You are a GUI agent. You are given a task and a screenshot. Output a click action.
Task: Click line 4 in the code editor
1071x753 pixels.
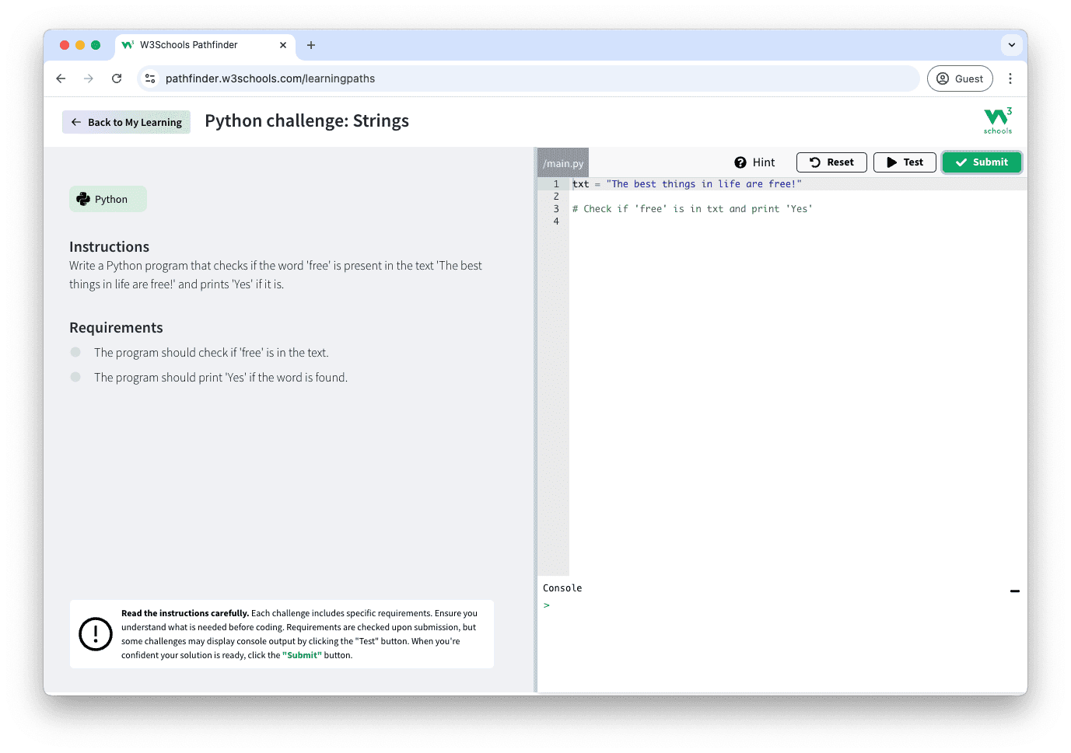pos(700,221)
